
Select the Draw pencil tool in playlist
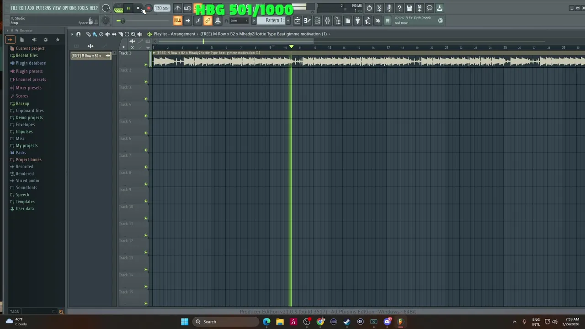(88, 34)
